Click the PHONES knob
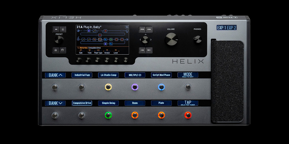Screen dimensions: 289x144 pos(198,39)
